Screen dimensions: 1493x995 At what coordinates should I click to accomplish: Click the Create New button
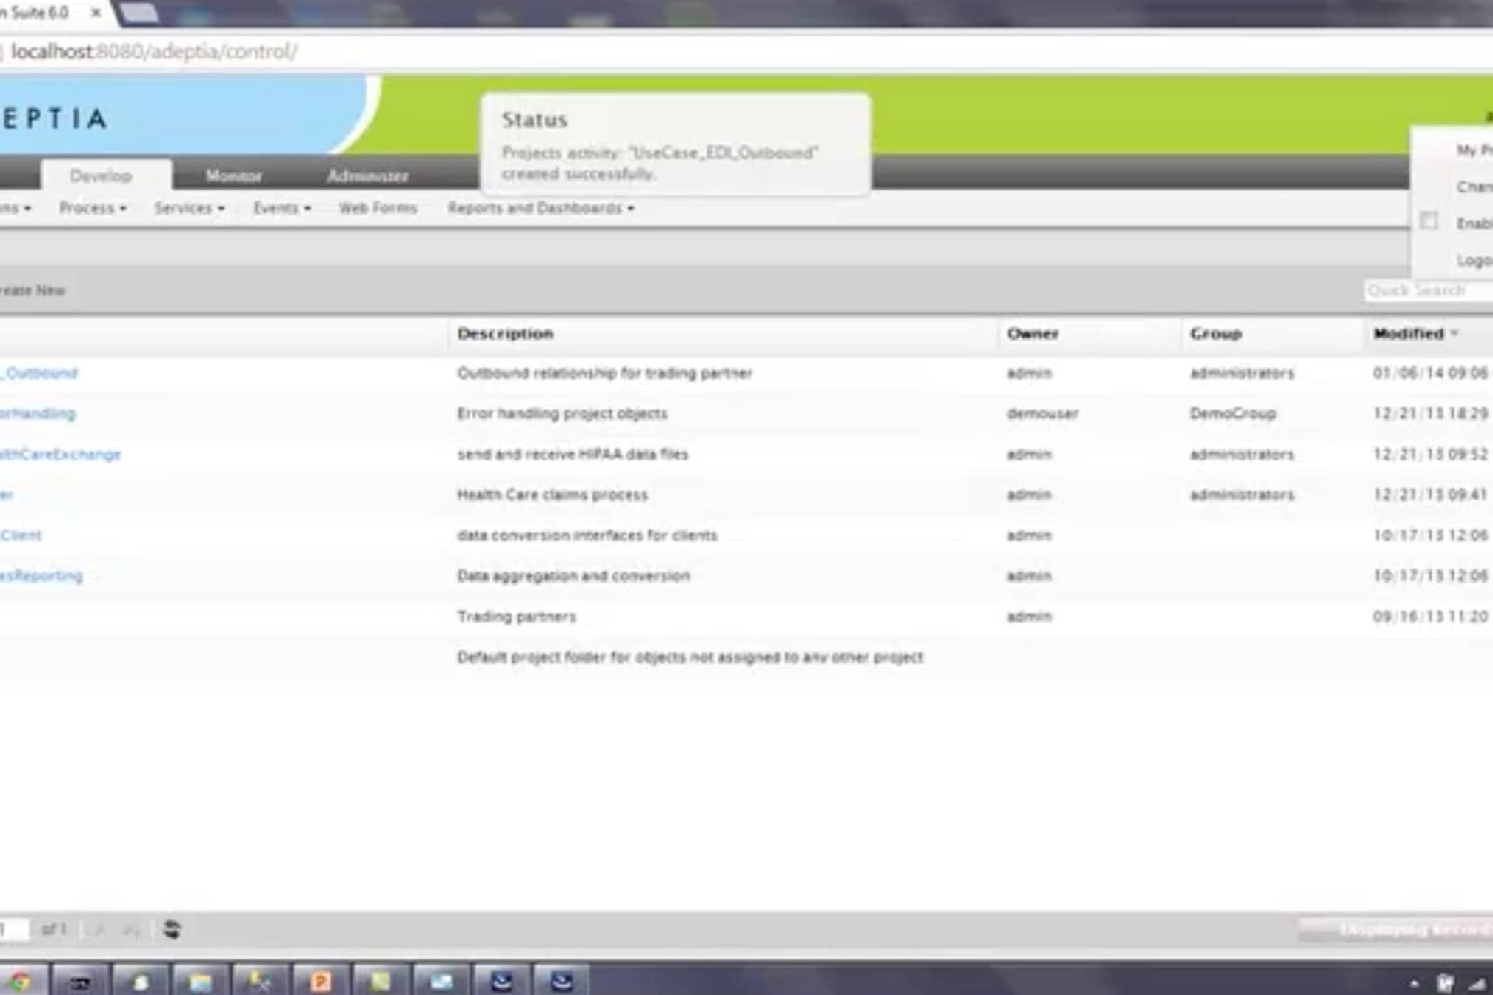pyautogui.click(x=33, y=290)
